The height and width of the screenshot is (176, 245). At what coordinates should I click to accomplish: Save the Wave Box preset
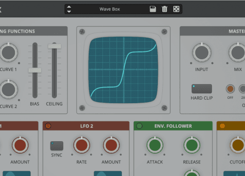[153, 9]
